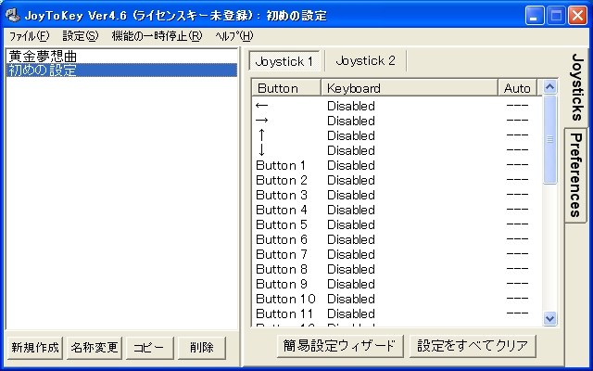Click the 名称変更 button
The image size is (593, 371).
[x=95, y=348]
